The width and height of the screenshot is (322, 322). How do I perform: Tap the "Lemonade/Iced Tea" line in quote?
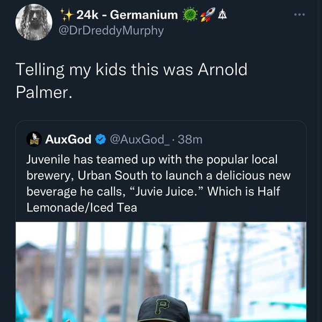click(82, 207)
